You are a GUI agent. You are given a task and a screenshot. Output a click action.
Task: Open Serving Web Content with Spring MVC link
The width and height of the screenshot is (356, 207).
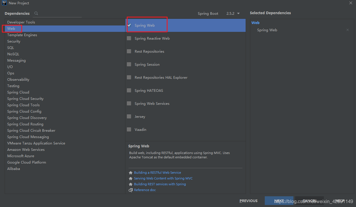tap(163, 178)
